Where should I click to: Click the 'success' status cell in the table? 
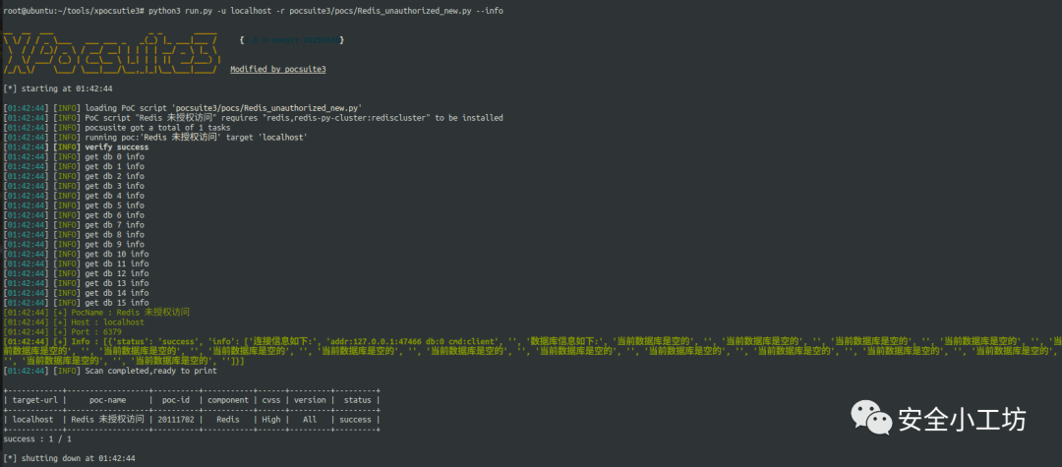pos(356,420)
